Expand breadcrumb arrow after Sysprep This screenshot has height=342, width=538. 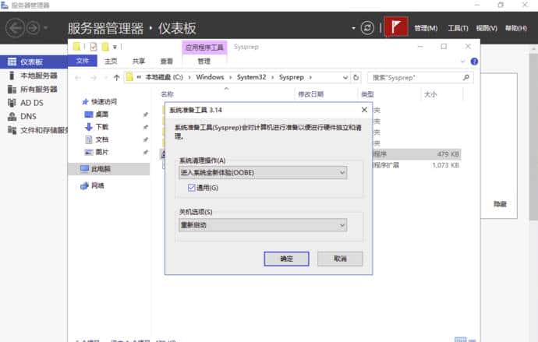(x=310, y=77)
